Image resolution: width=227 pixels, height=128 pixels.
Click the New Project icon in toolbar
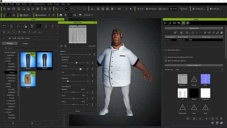4,9
